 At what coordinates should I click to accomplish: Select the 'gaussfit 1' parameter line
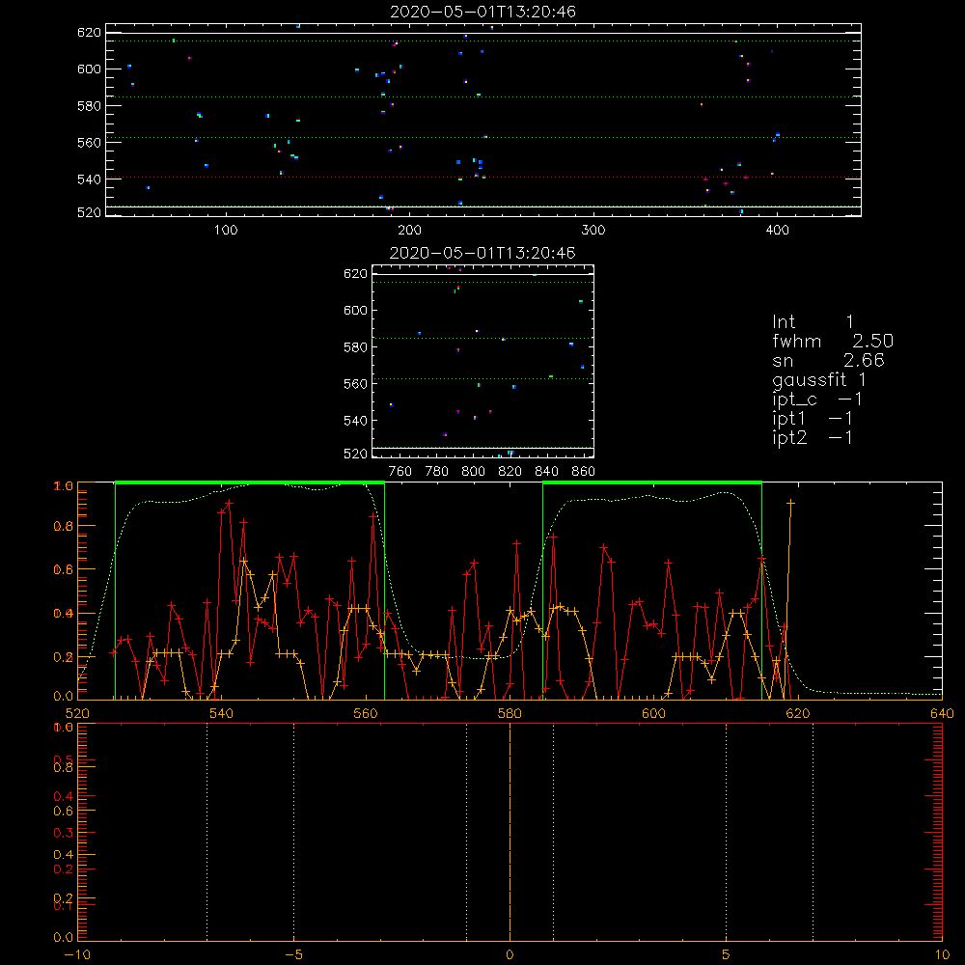(819, 379)
